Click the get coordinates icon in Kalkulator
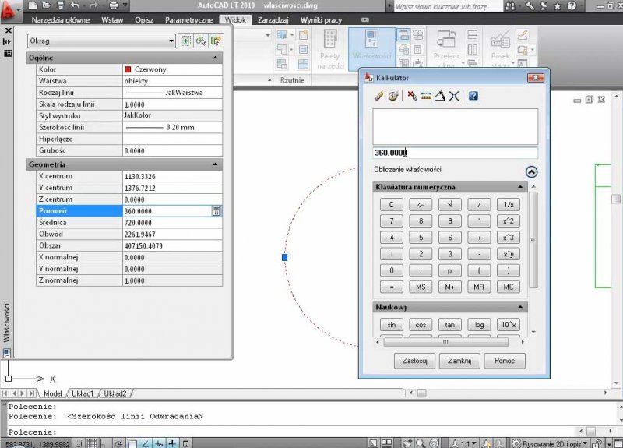623x448 pixels. [x=412, y=96]
